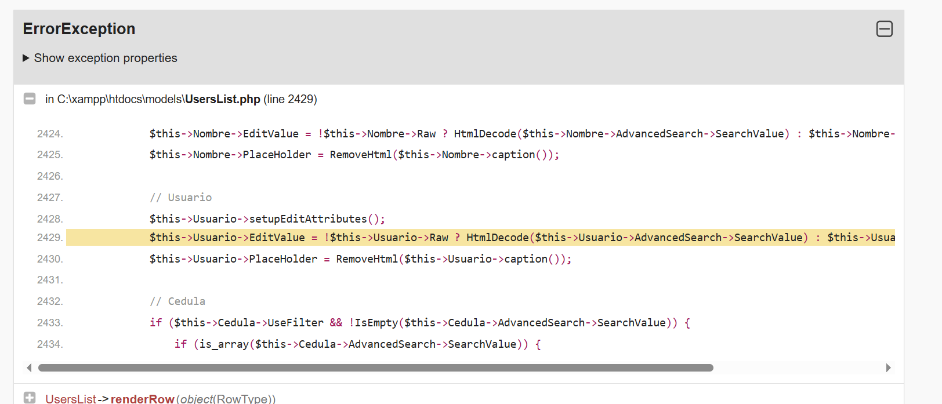The image size is (942, 404).
Task: Click the horizontal scrollbar thumb under the code
Action: coord(375,367)
